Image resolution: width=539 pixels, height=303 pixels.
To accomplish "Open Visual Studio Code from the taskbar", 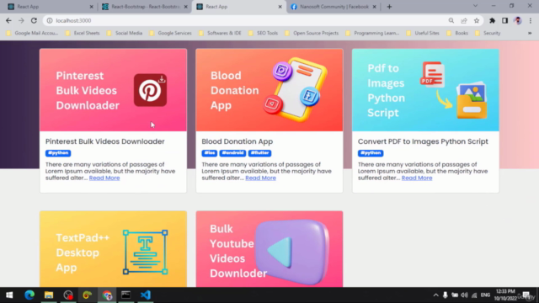I will click(x=146, y=295).
